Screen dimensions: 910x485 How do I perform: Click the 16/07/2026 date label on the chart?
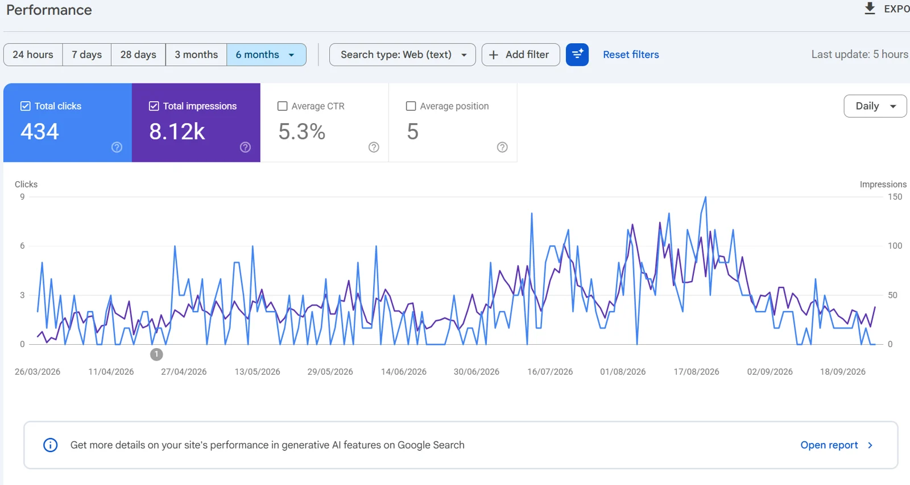550,372
